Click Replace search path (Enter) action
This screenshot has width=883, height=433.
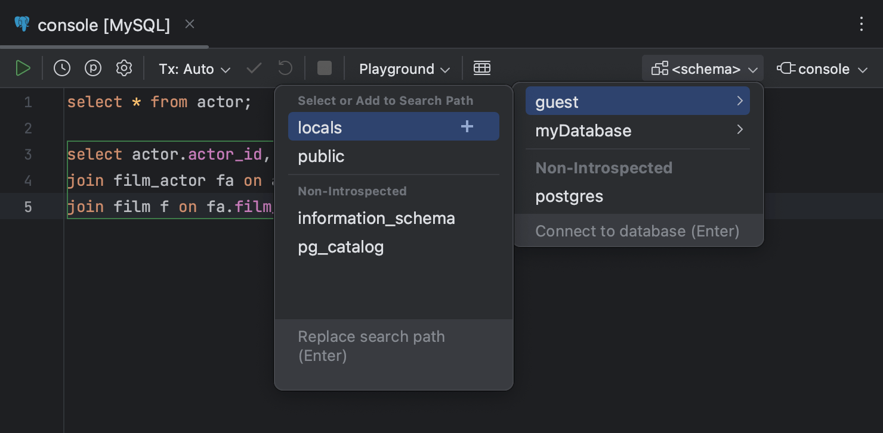pyautogui.click(x=372, y=345)
